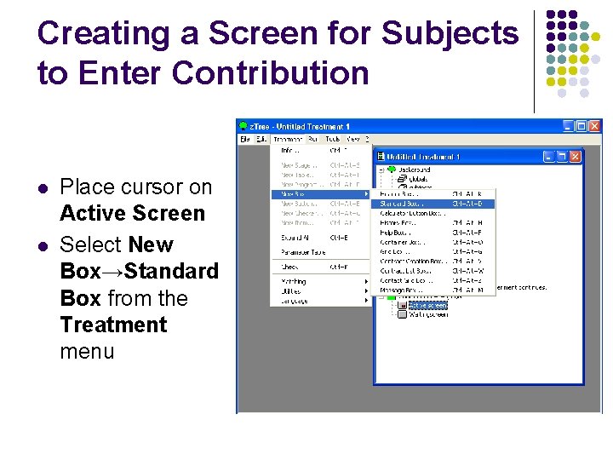
Task: Close the zTree main window
Action: point(594,126)
